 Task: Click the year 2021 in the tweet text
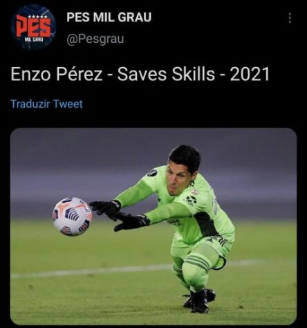[250, 74]
